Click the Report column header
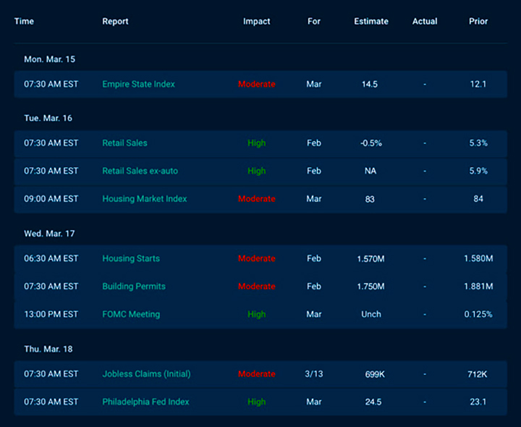The image size is (521, 427). pyautogui.click(x=115, y=22)
